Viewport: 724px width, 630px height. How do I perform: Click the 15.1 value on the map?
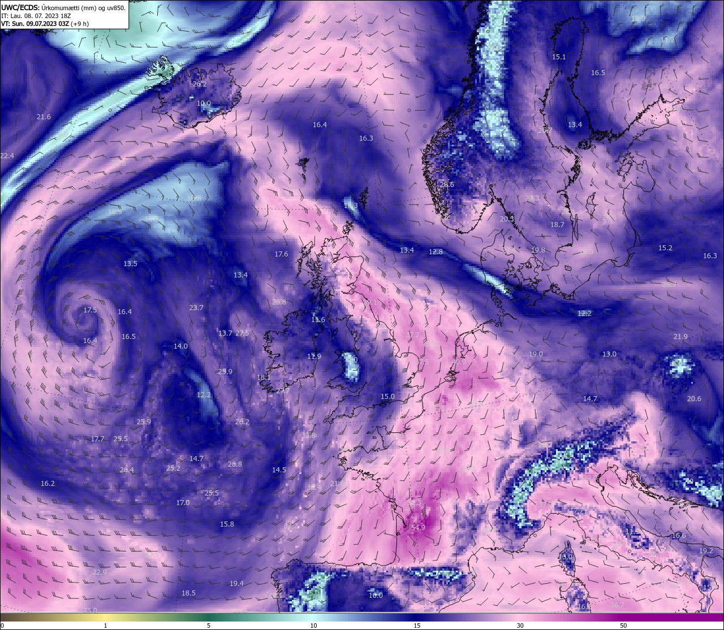[559, 57]
